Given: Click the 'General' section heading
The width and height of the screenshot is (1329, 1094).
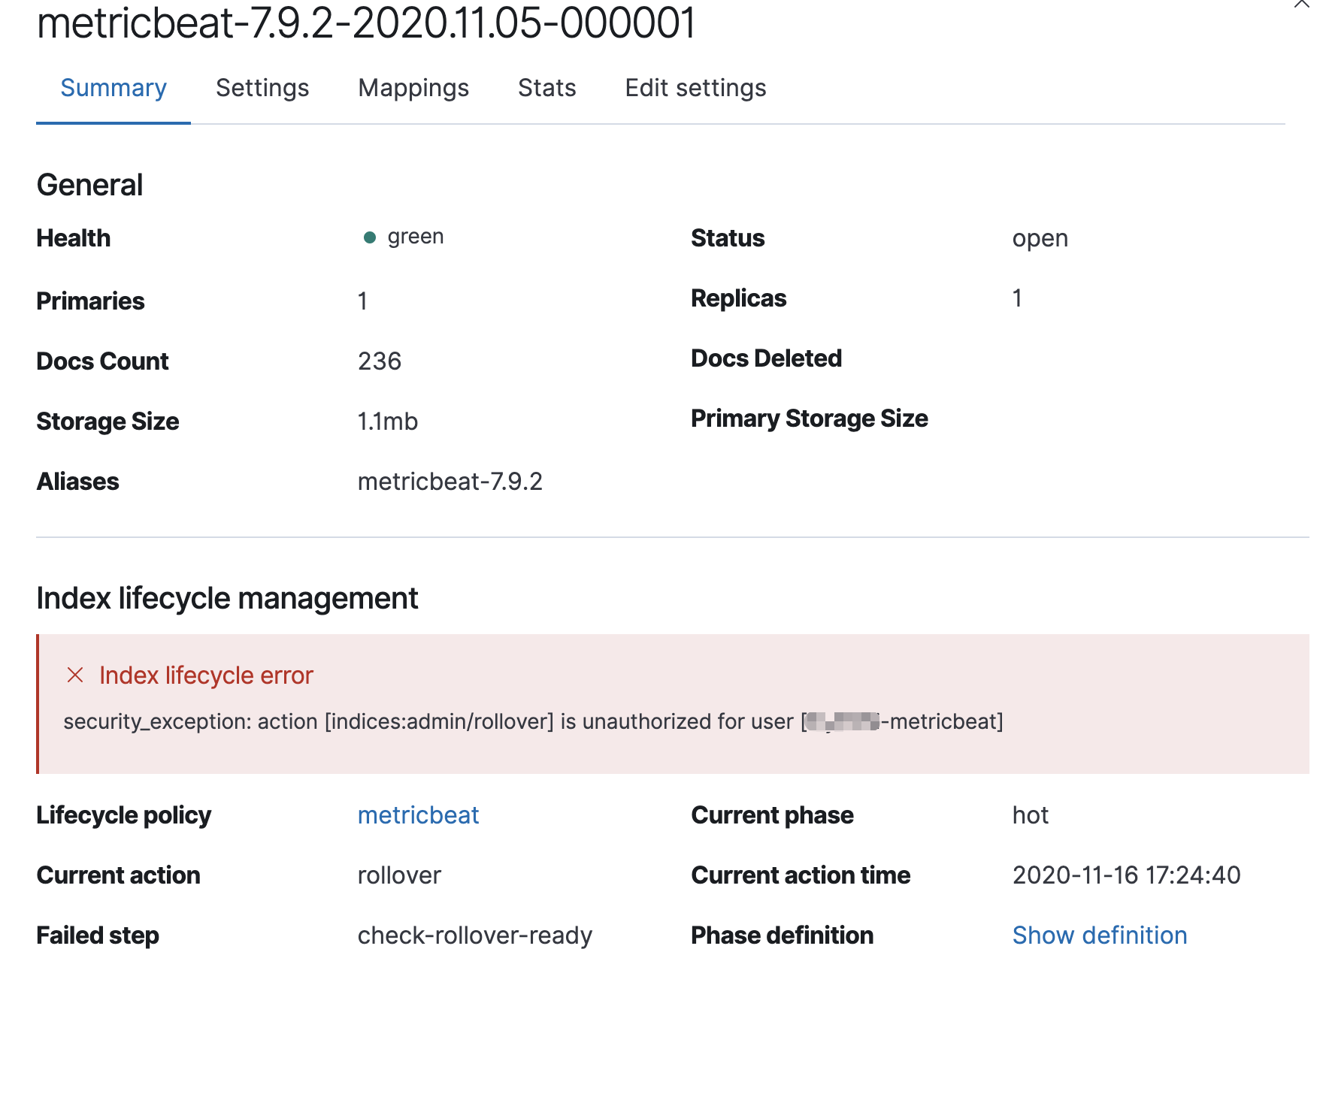Looking at the screenshot, I should click(x=89, y=185).
